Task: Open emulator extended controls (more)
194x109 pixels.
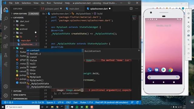Action: pyautogui.click(x=189, y=58)
